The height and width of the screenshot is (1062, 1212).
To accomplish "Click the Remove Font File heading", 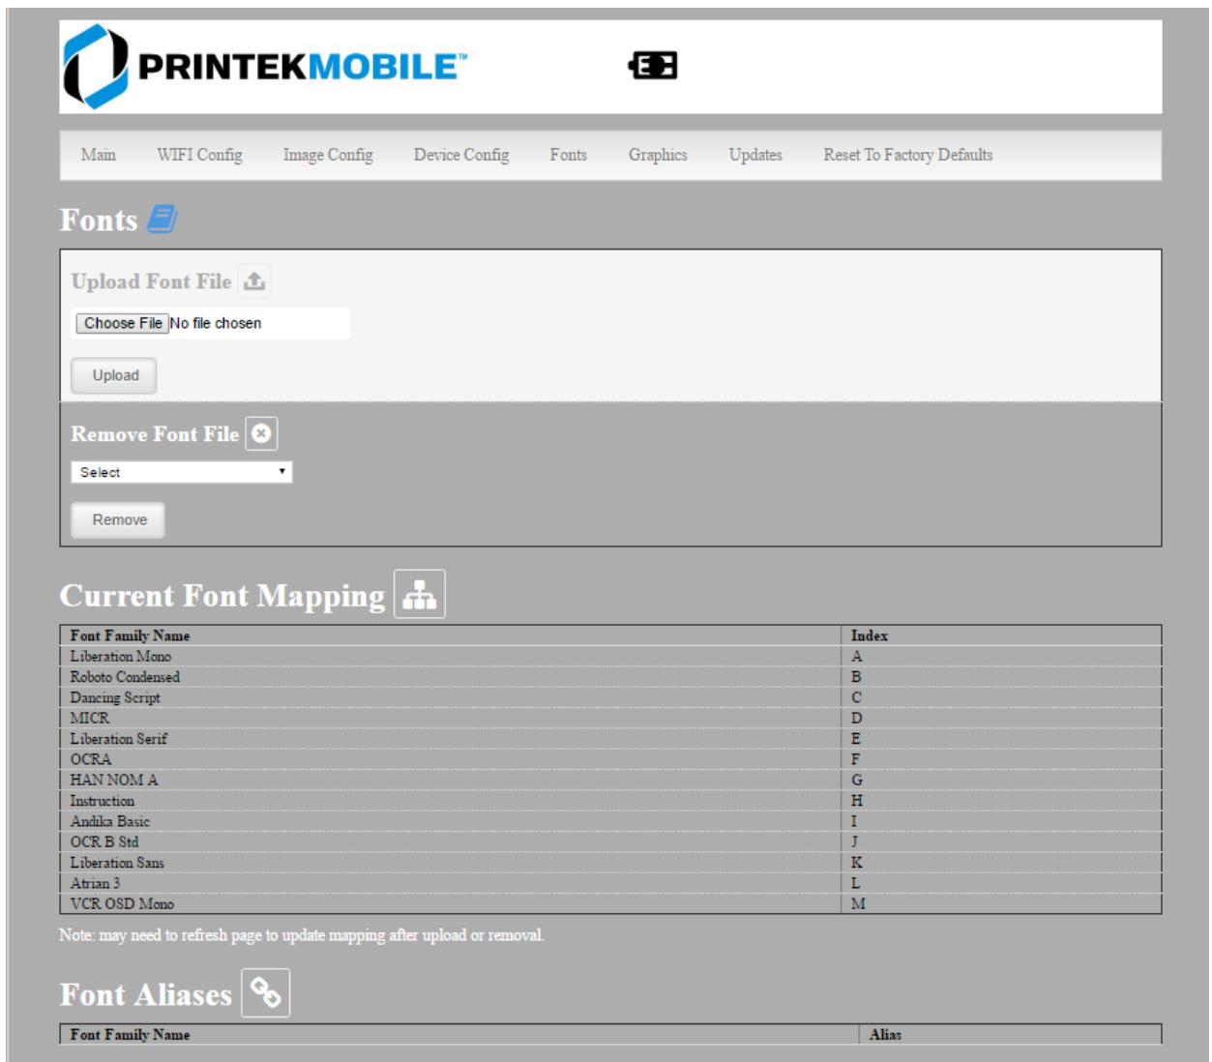I will (x=155, y=434).
